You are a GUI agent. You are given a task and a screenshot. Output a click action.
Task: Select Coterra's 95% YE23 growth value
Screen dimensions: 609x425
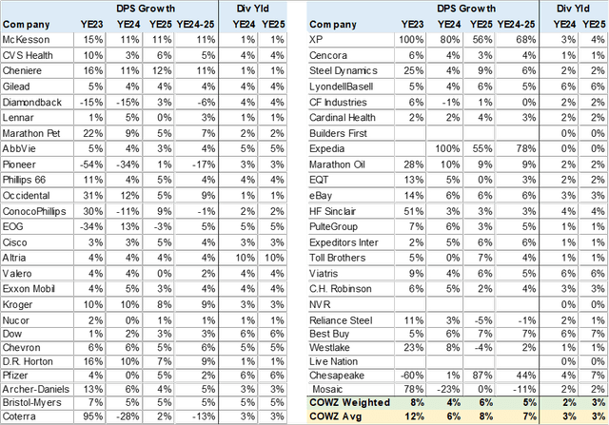(x=93, y=416)
